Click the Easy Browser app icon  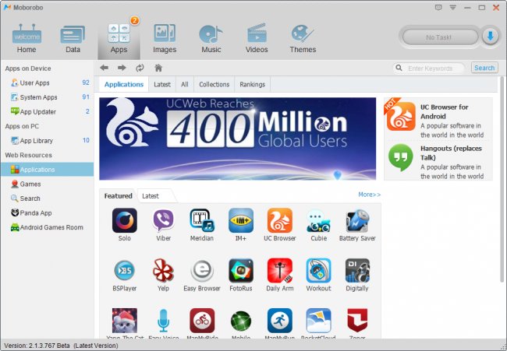(202, 271)
